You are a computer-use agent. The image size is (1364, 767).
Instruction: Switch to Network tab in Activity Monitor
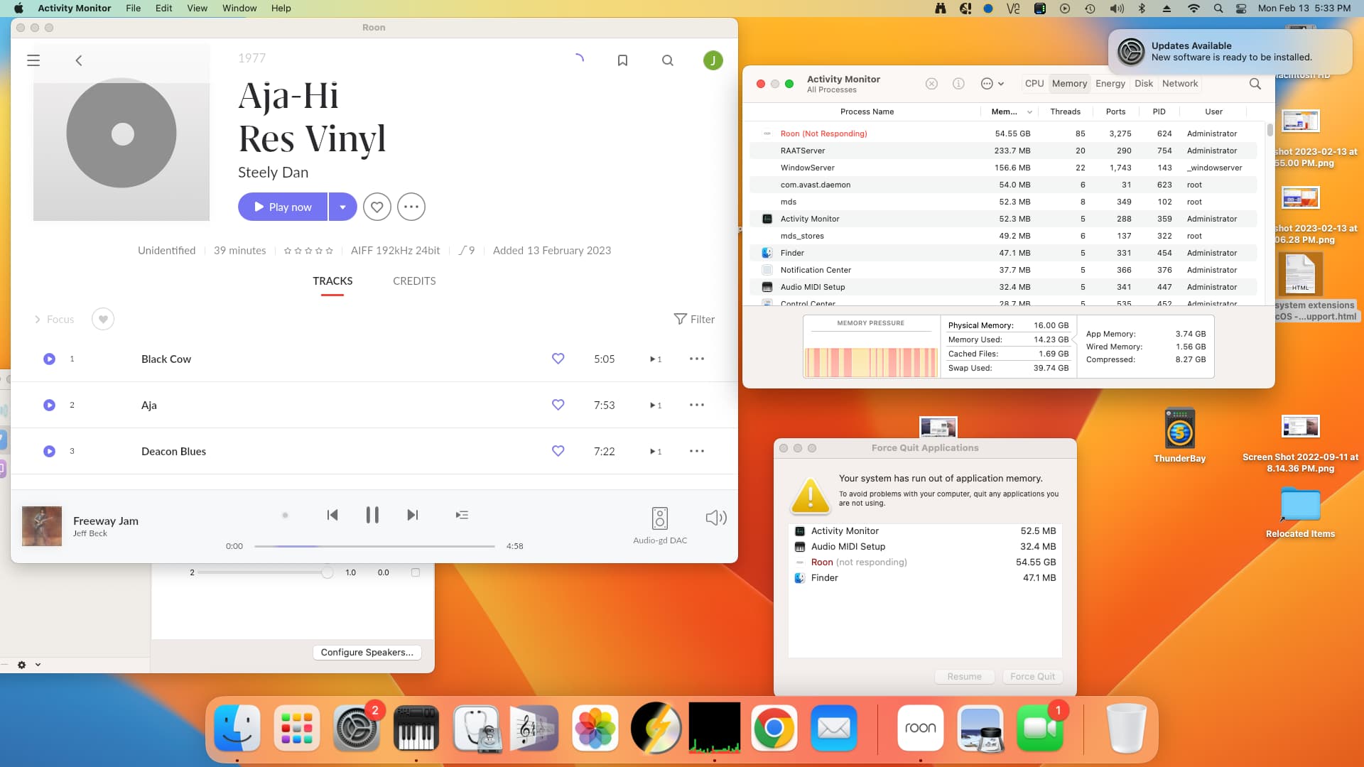pos(1180,84)
